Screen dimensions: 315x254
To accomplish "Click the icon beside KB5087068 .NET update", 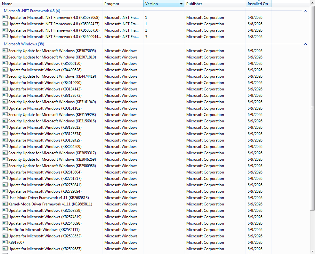I will pos(5,18).
